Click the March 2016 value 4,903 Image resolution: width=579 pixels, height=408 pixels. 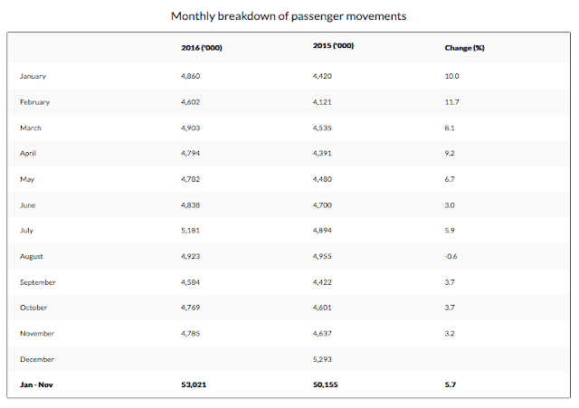pyautogui.click(x=191, y=128)
